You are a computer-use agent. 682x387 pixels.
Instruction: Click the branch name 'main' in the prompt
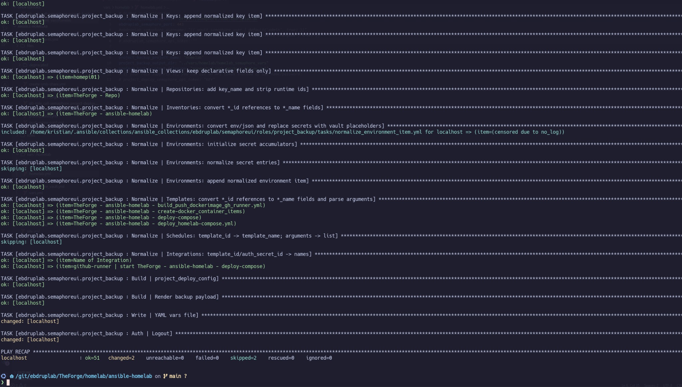pyautogui.click(x=175, y=376)
